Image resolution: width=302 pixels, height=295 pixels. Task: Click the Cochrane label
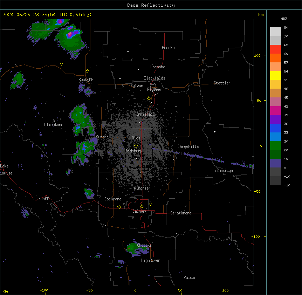click(113, 199)
